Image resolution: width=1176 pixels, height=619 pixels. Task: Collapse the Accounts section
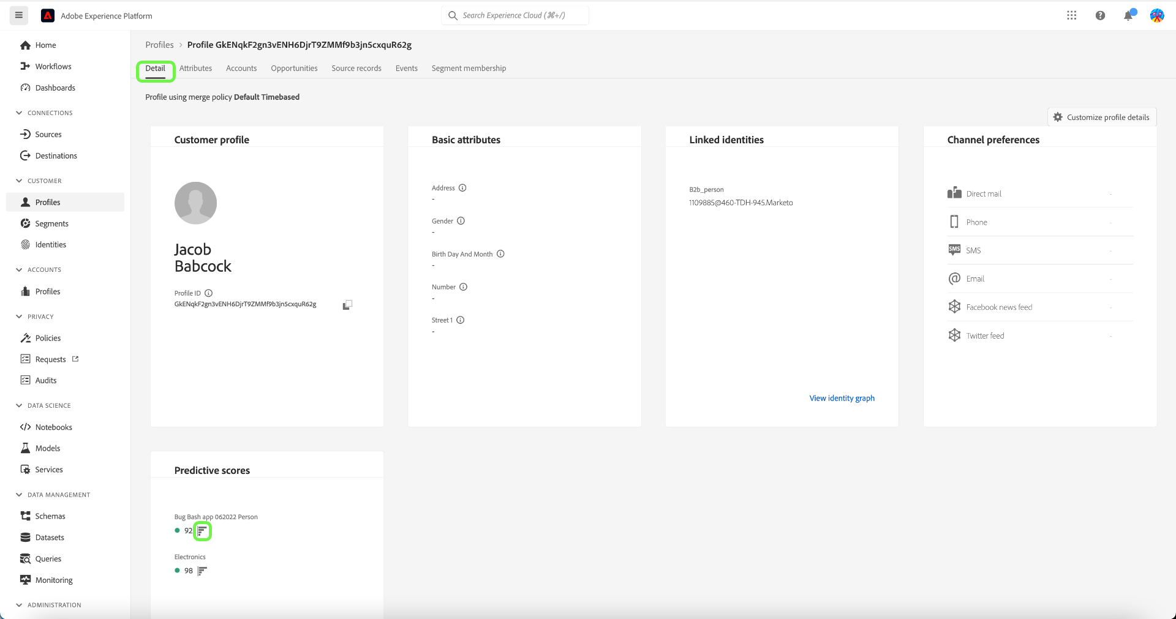(x=19, y=270)
